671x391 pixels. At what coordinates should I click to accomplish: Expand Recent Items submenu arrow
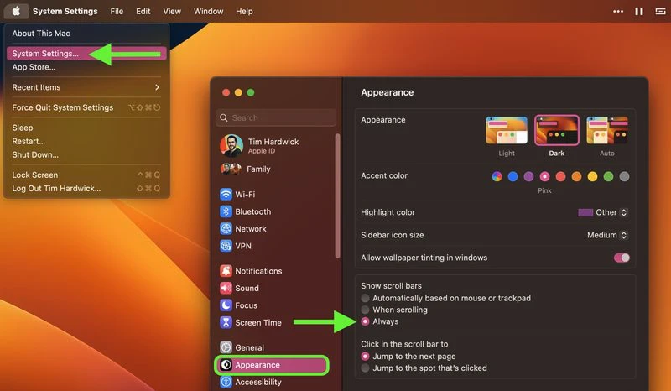pyautogui.click(x=157, y=87)
